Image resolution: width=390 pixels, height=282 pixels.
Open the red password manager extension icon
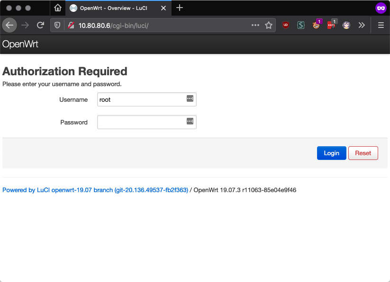(332, 24)
